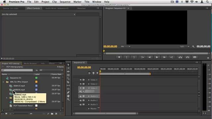Click the Mark In button
212x119 pixels.
click(127, 57)
